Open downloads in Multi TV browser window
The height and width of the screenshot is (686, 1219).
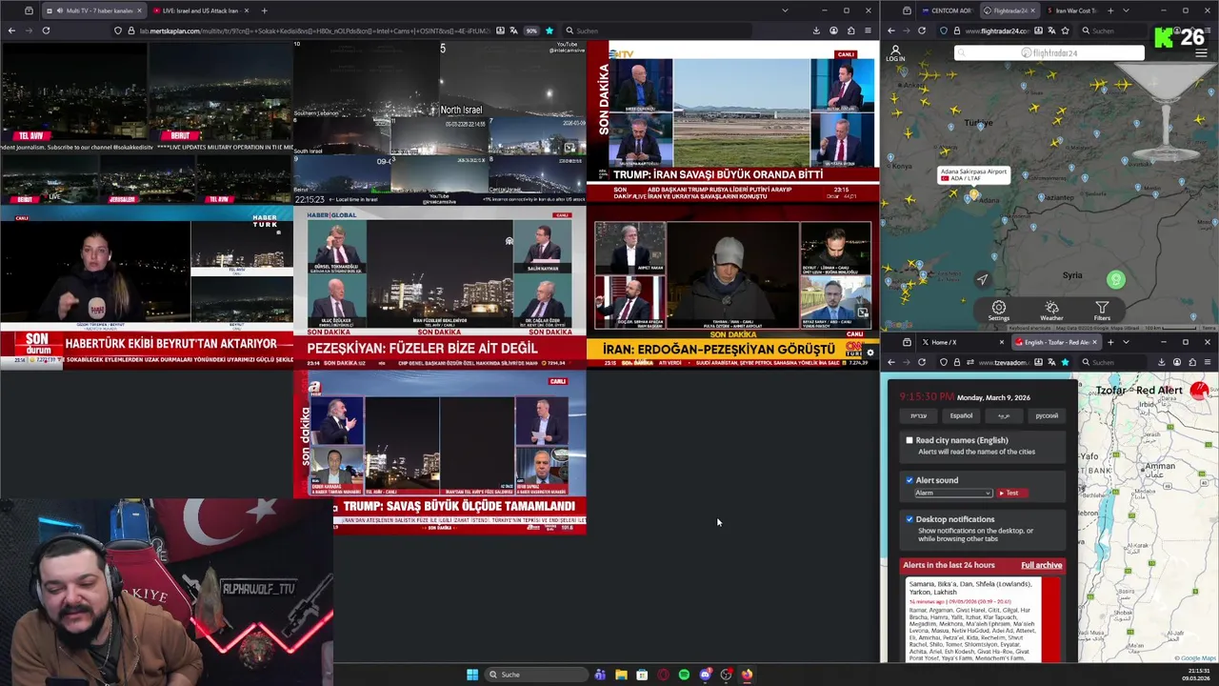(x=816, y=30)
